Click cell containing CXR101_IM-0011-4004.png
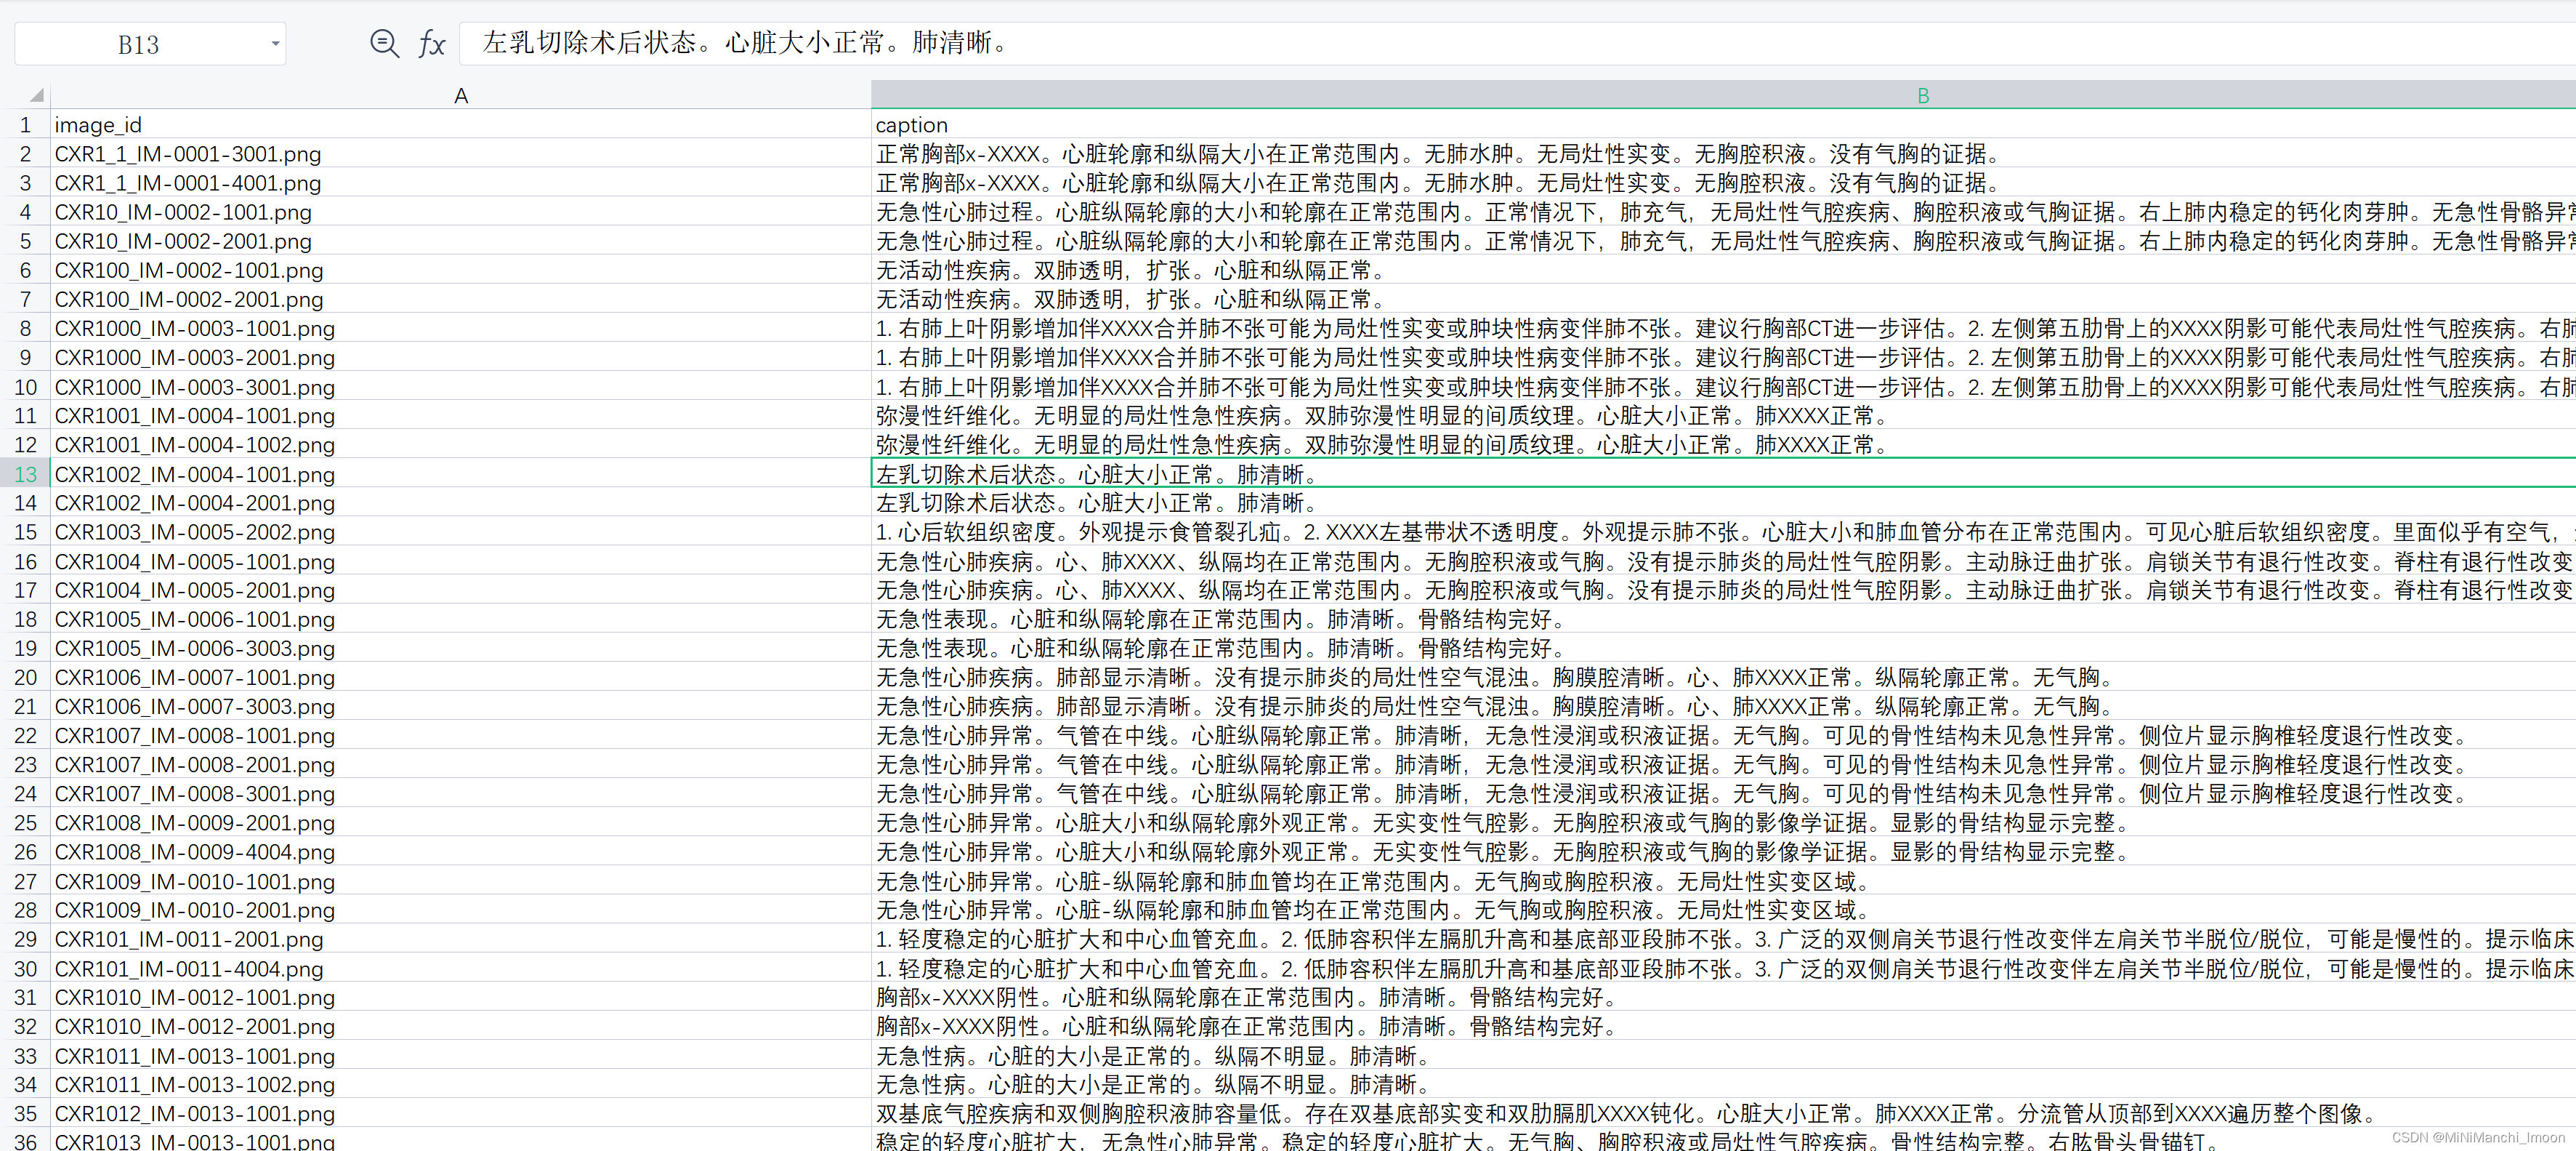 point(189,968)
